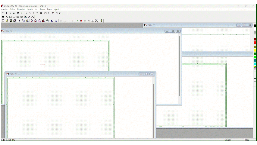Open the Arquivo menu
Image resolution: width=257 pixels, height=145 pixels.
point(5,9)
